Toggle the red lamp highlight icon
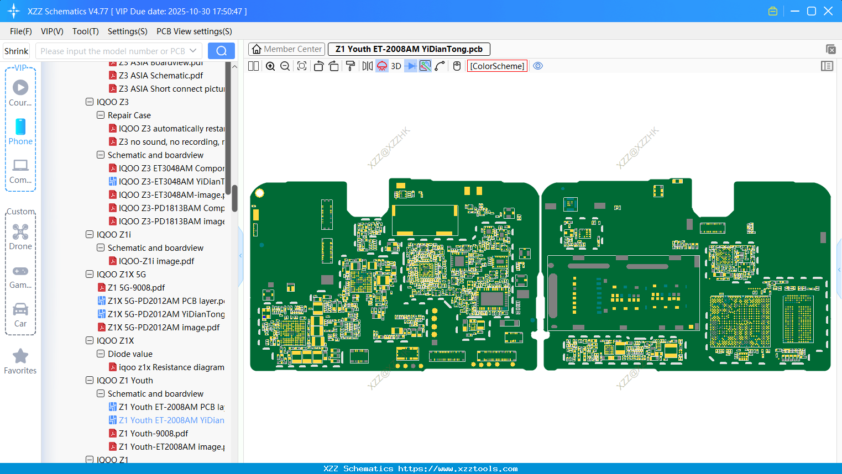 tap(382, 66)
